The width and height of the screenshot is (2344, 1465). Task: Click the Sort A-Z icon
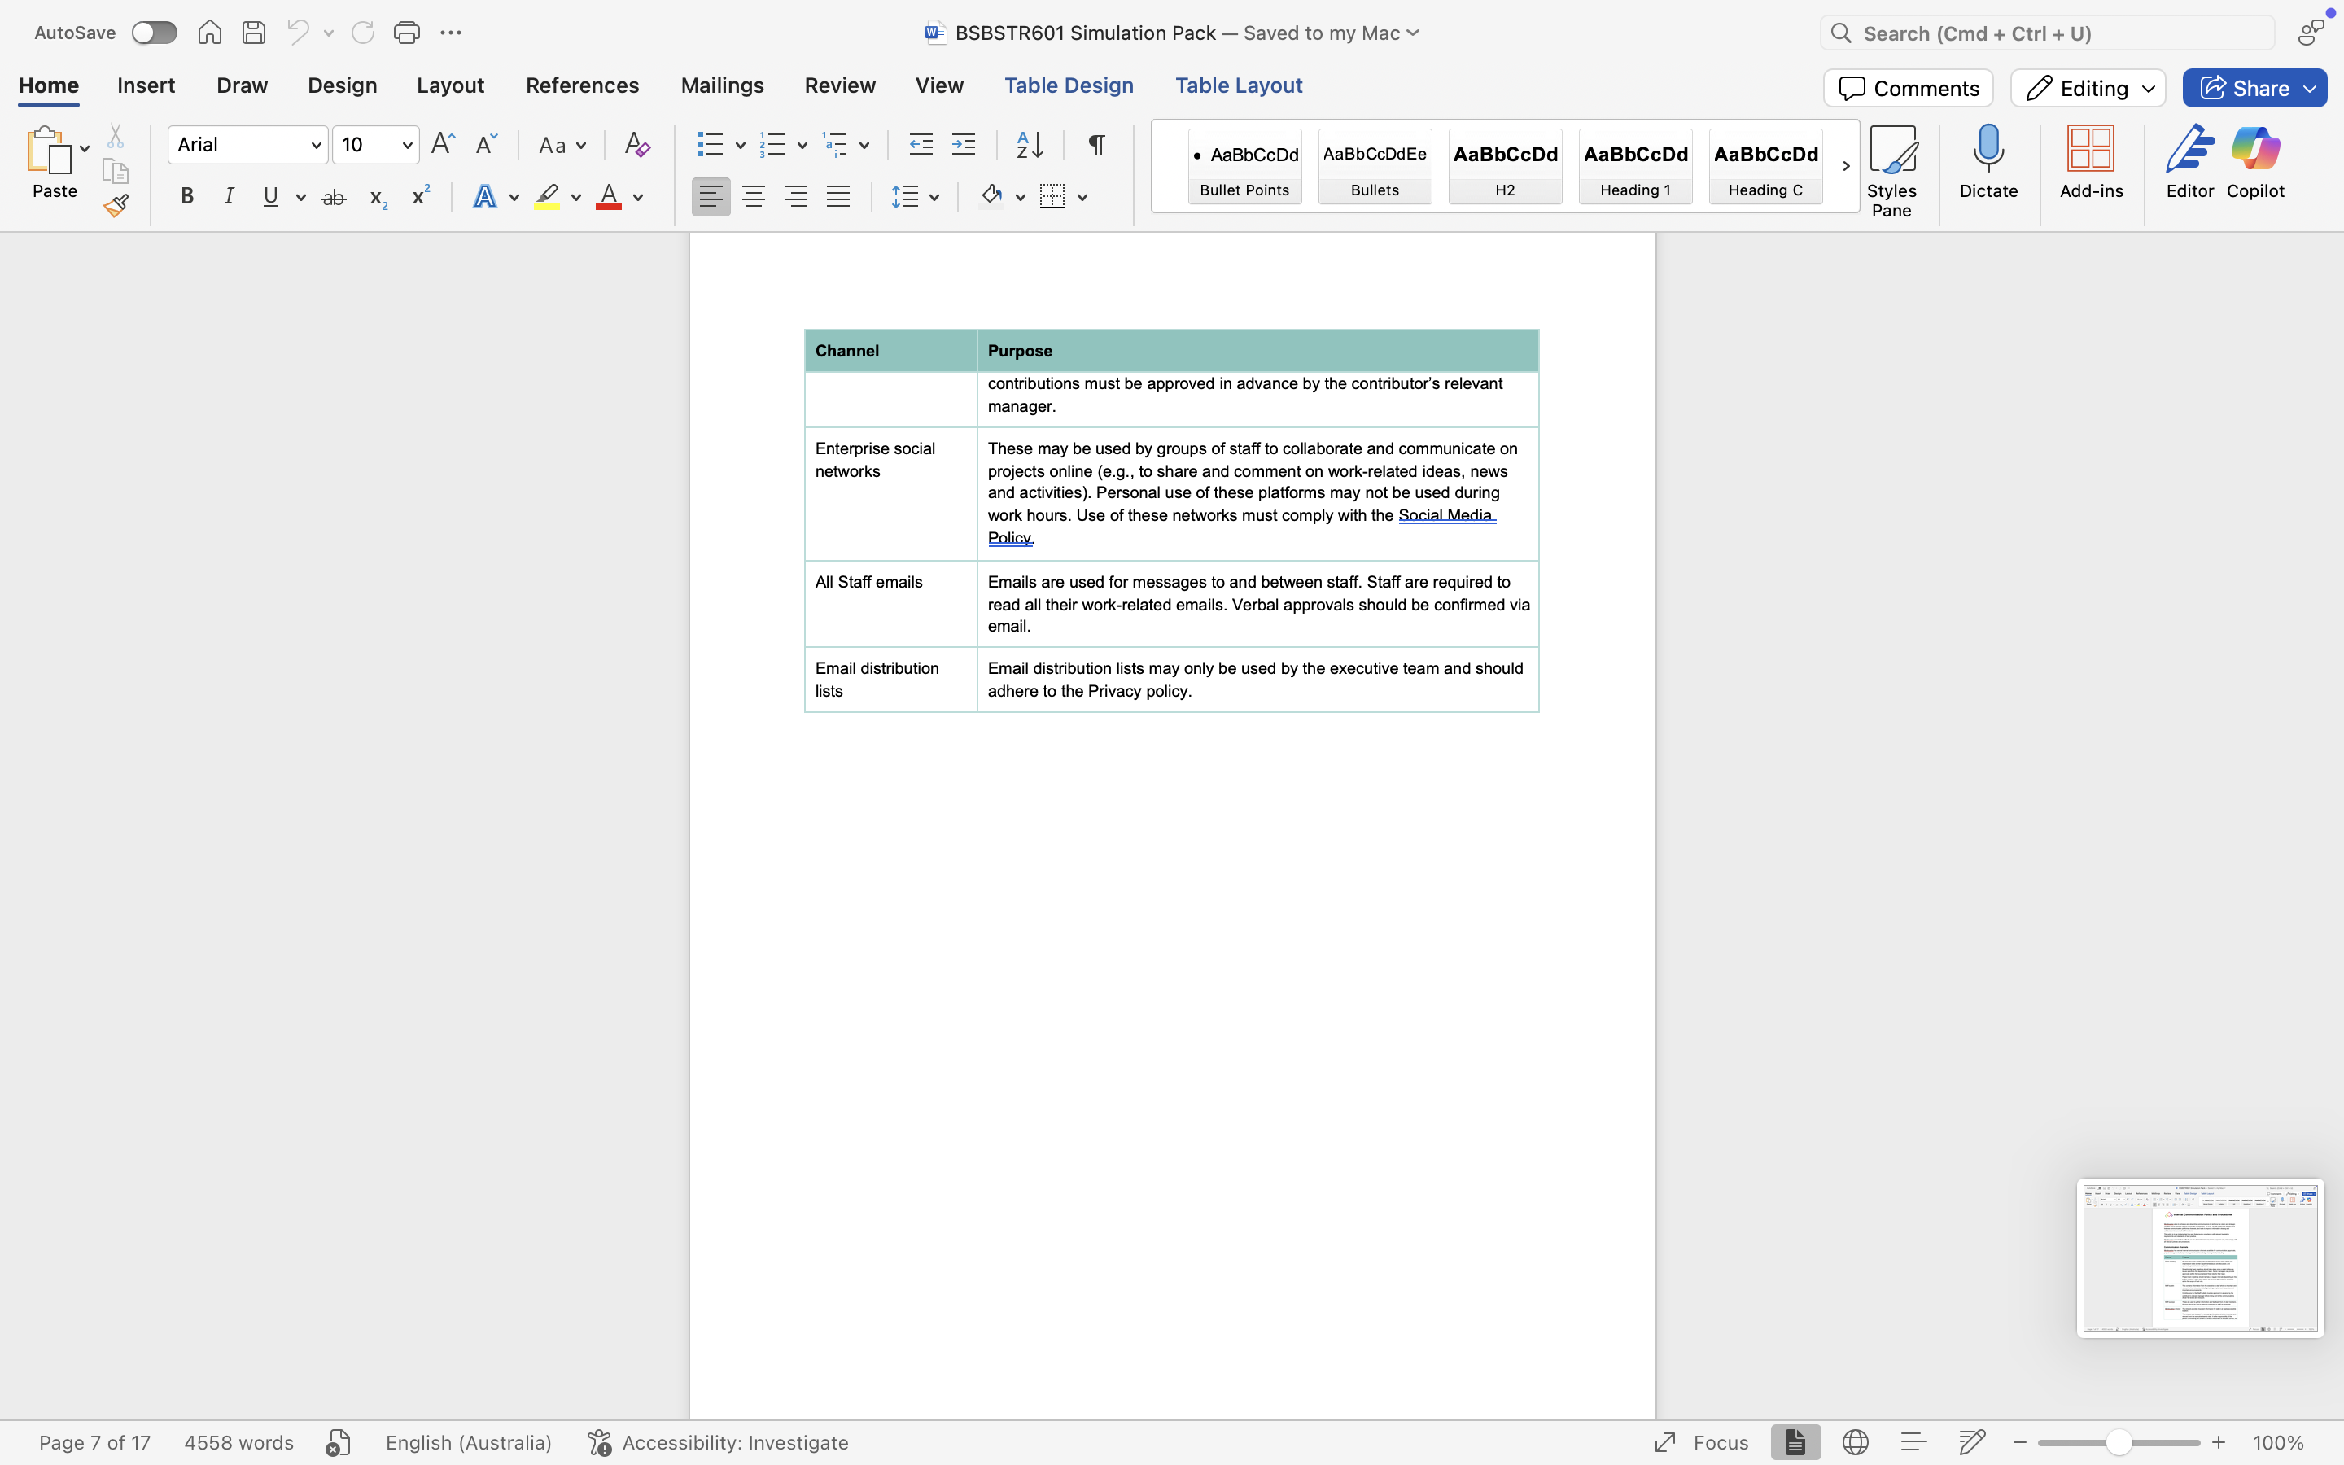[1030, 146]
